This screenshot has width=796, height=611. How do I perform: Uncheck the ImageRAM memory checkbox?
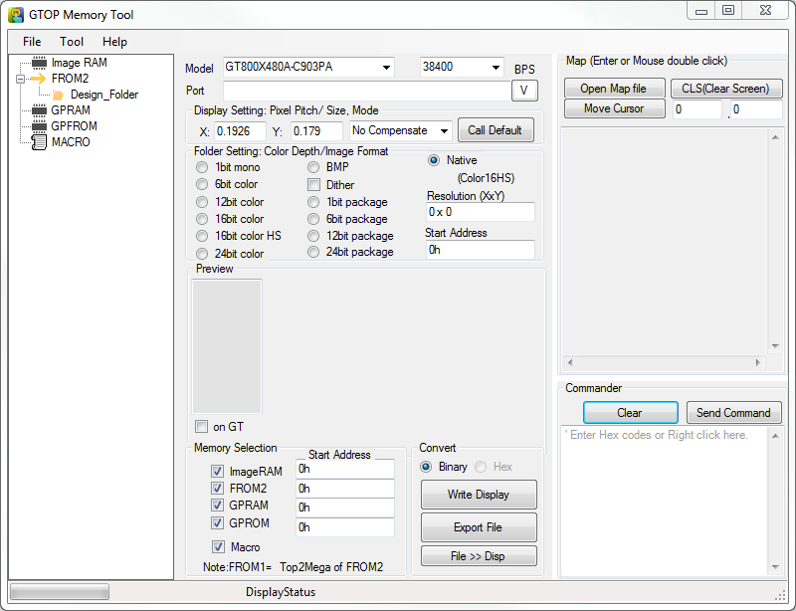[217, 472]
